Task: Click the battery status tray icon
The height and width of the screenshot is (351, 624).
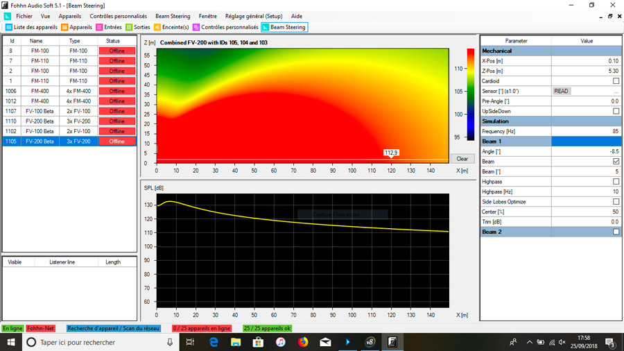Action: [x=540, y=342]
